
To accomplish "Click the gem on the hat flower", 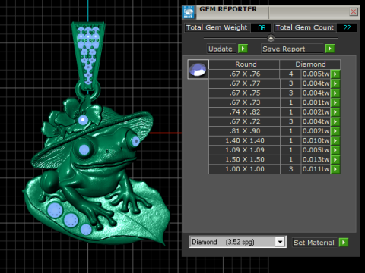I will (83, 120).
